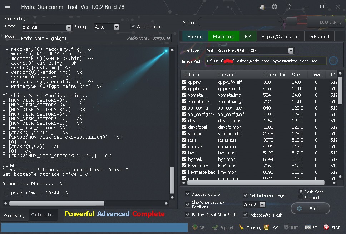The image size is (346, 234).
Task: Uncheck the xbl_config partition checkbox
Action: click(x=184, y=108)
